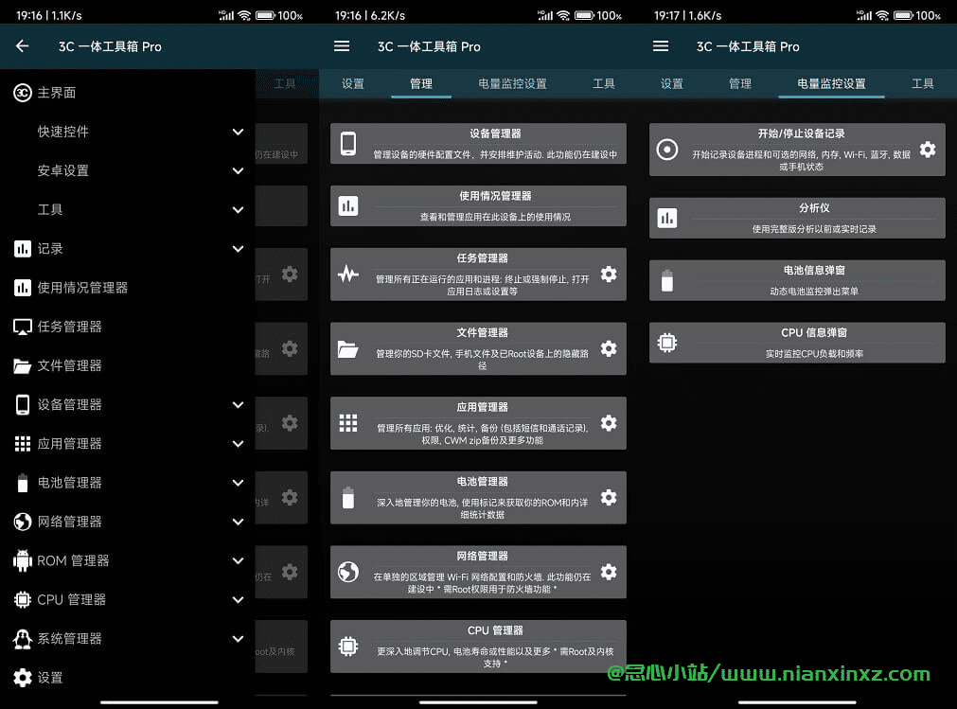Switch to 工具 tab on the right screen
This screenshot has width=957, height=709.
point(923,83)
